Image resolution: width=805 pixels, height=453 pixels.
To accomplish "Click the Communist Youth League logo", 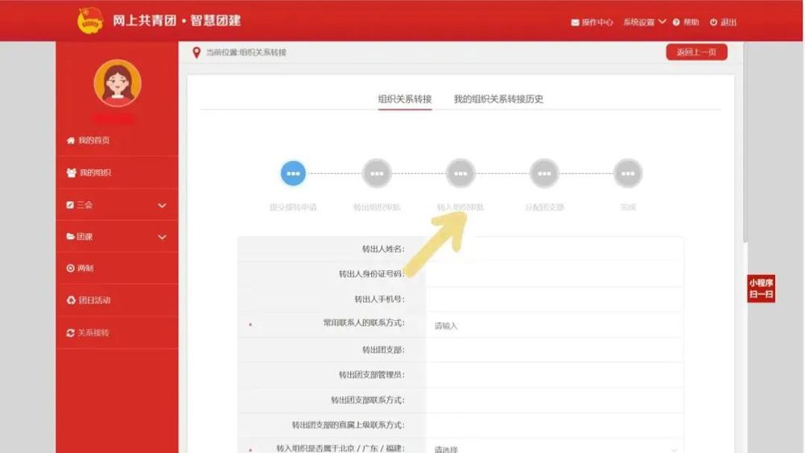I will (90, 21).
